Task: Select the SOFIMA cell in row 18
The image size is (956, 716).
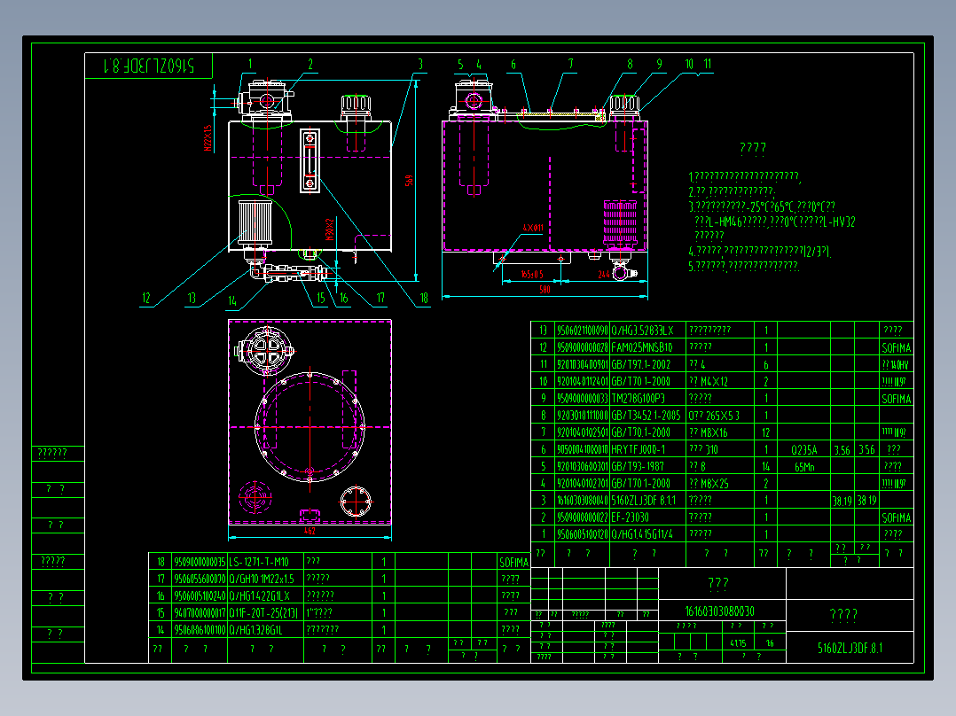Action: point(514,563)
